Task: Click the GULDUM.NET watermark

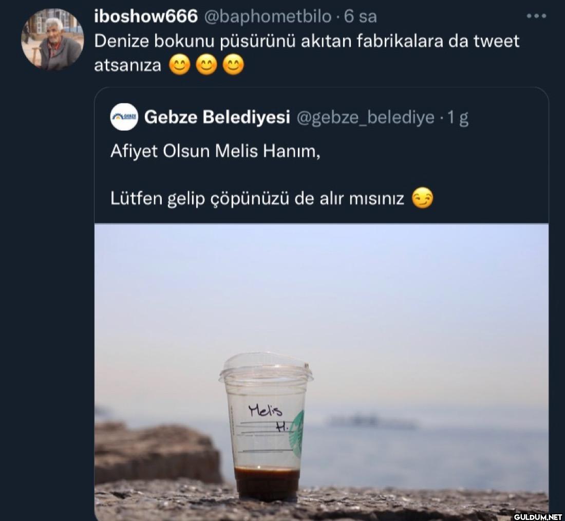Action: tap(537, 514)
